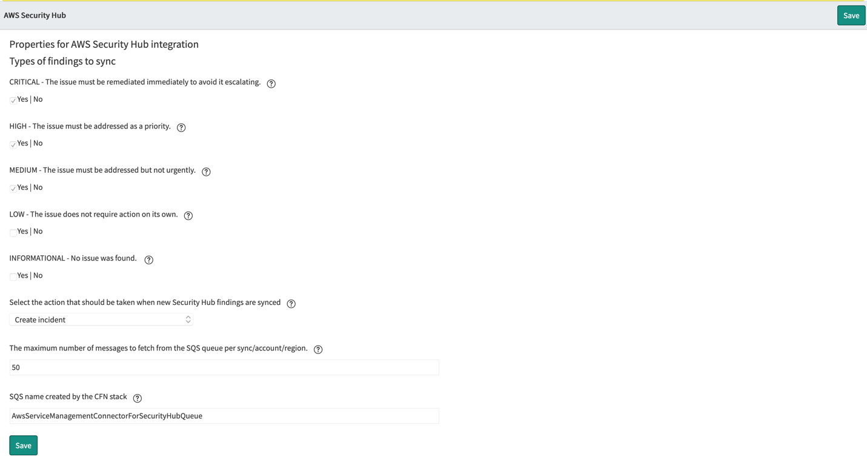
Task: Click the help icon for SQS name field
Action: (x=138, y=398)
